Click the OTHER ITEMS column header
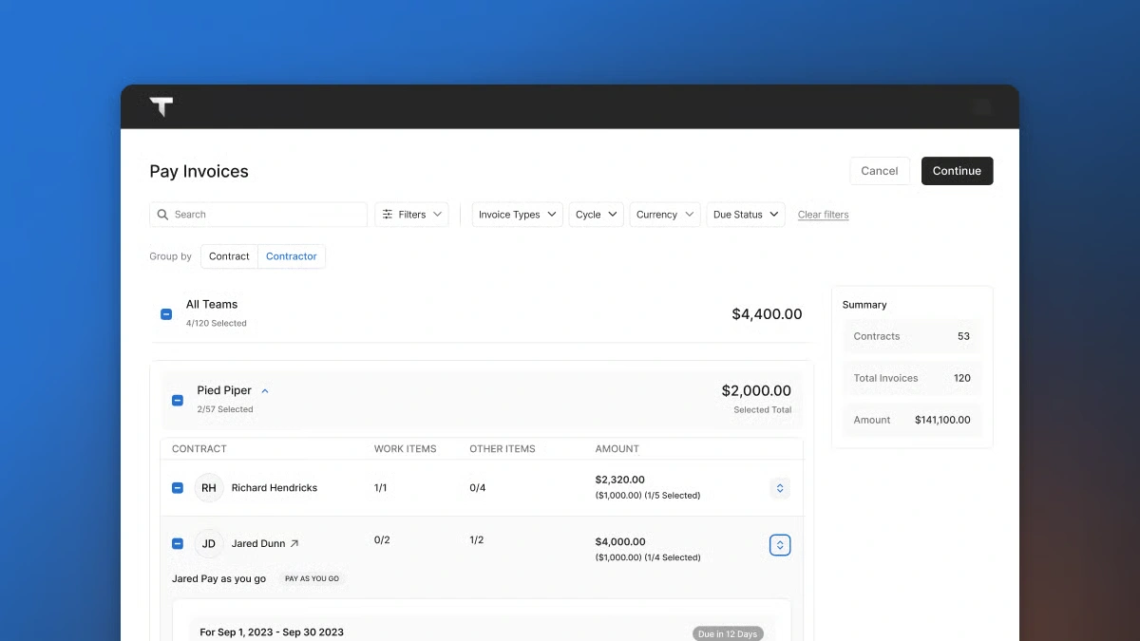 click(503, 449)
